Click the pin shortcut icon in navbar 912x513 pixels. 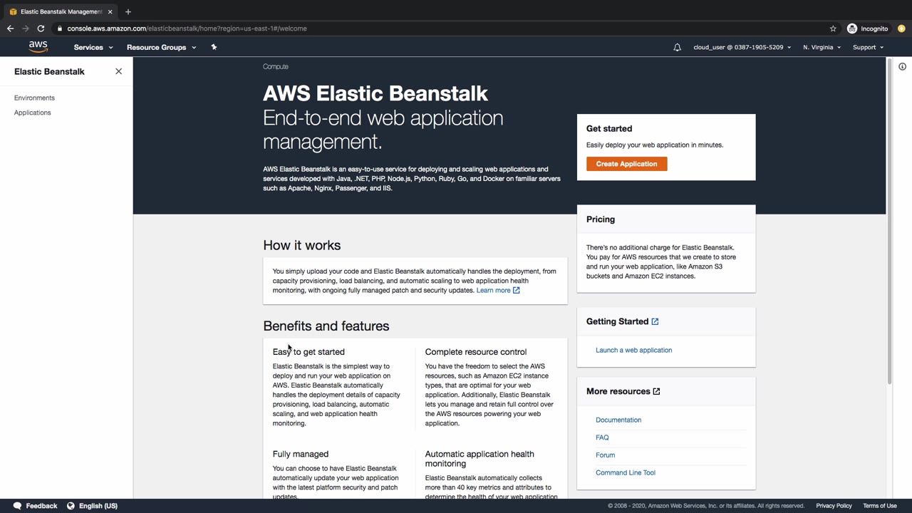(x=214, y=47)
